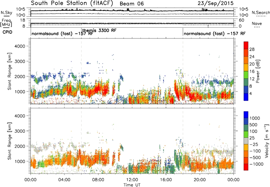
Task: Pick Velocity swatch between -1000 and -500
Action: pos(246,160)
